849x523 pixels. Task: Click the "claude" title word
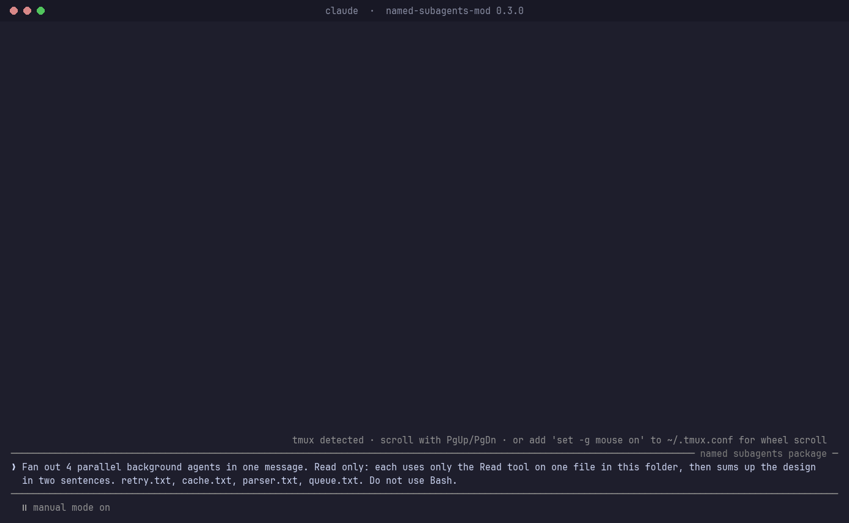click(342, 11)
